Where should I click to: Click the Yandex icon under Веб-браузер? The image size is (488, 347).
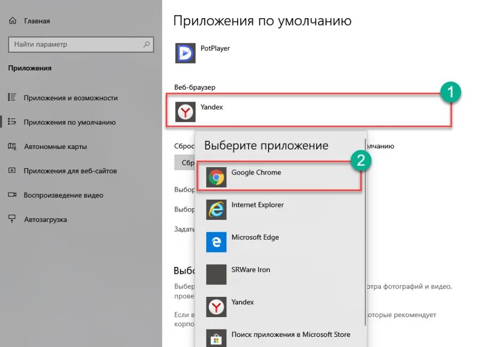pyautogui.click(x=185, y=112)
